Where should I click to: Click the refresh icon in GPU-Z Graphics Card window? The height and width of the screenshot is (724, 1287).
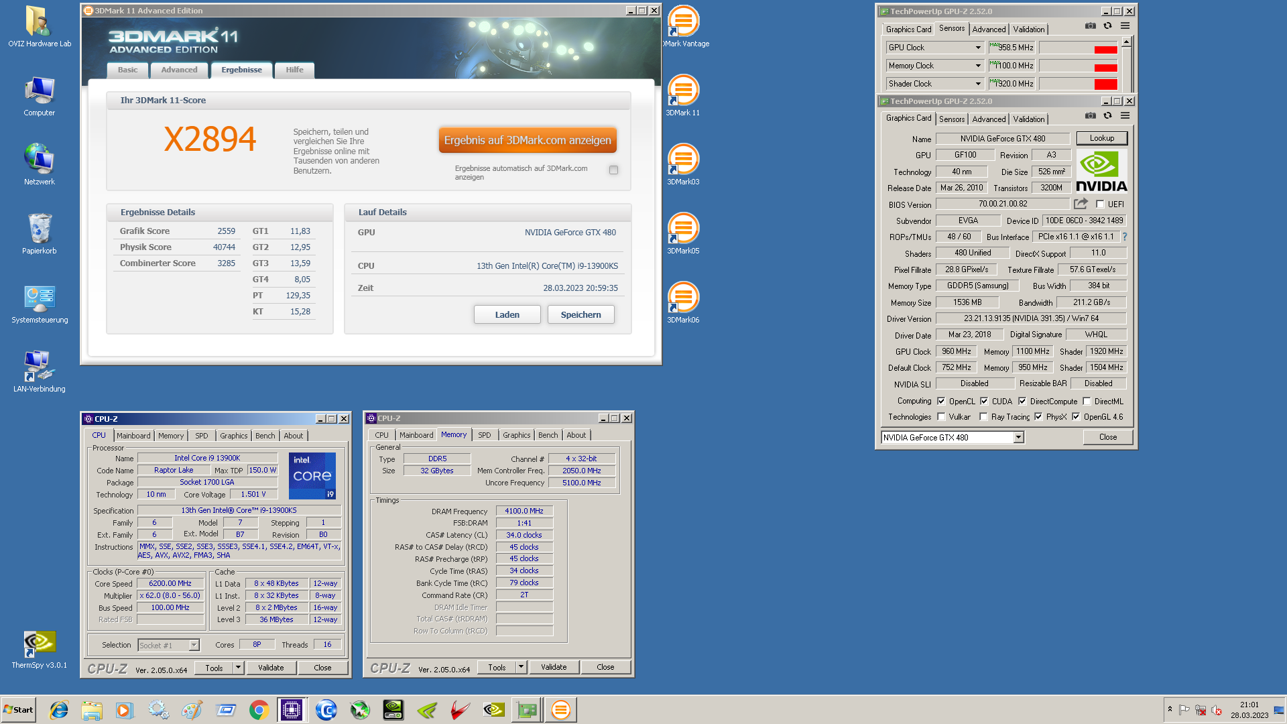point(1107,115)
